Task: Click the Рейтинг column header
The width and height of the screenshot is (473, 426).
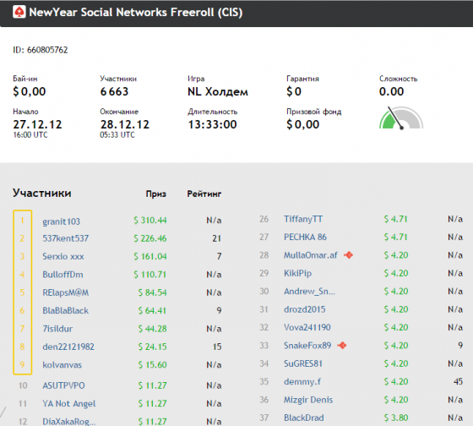Action: click(x=204, y=194)
